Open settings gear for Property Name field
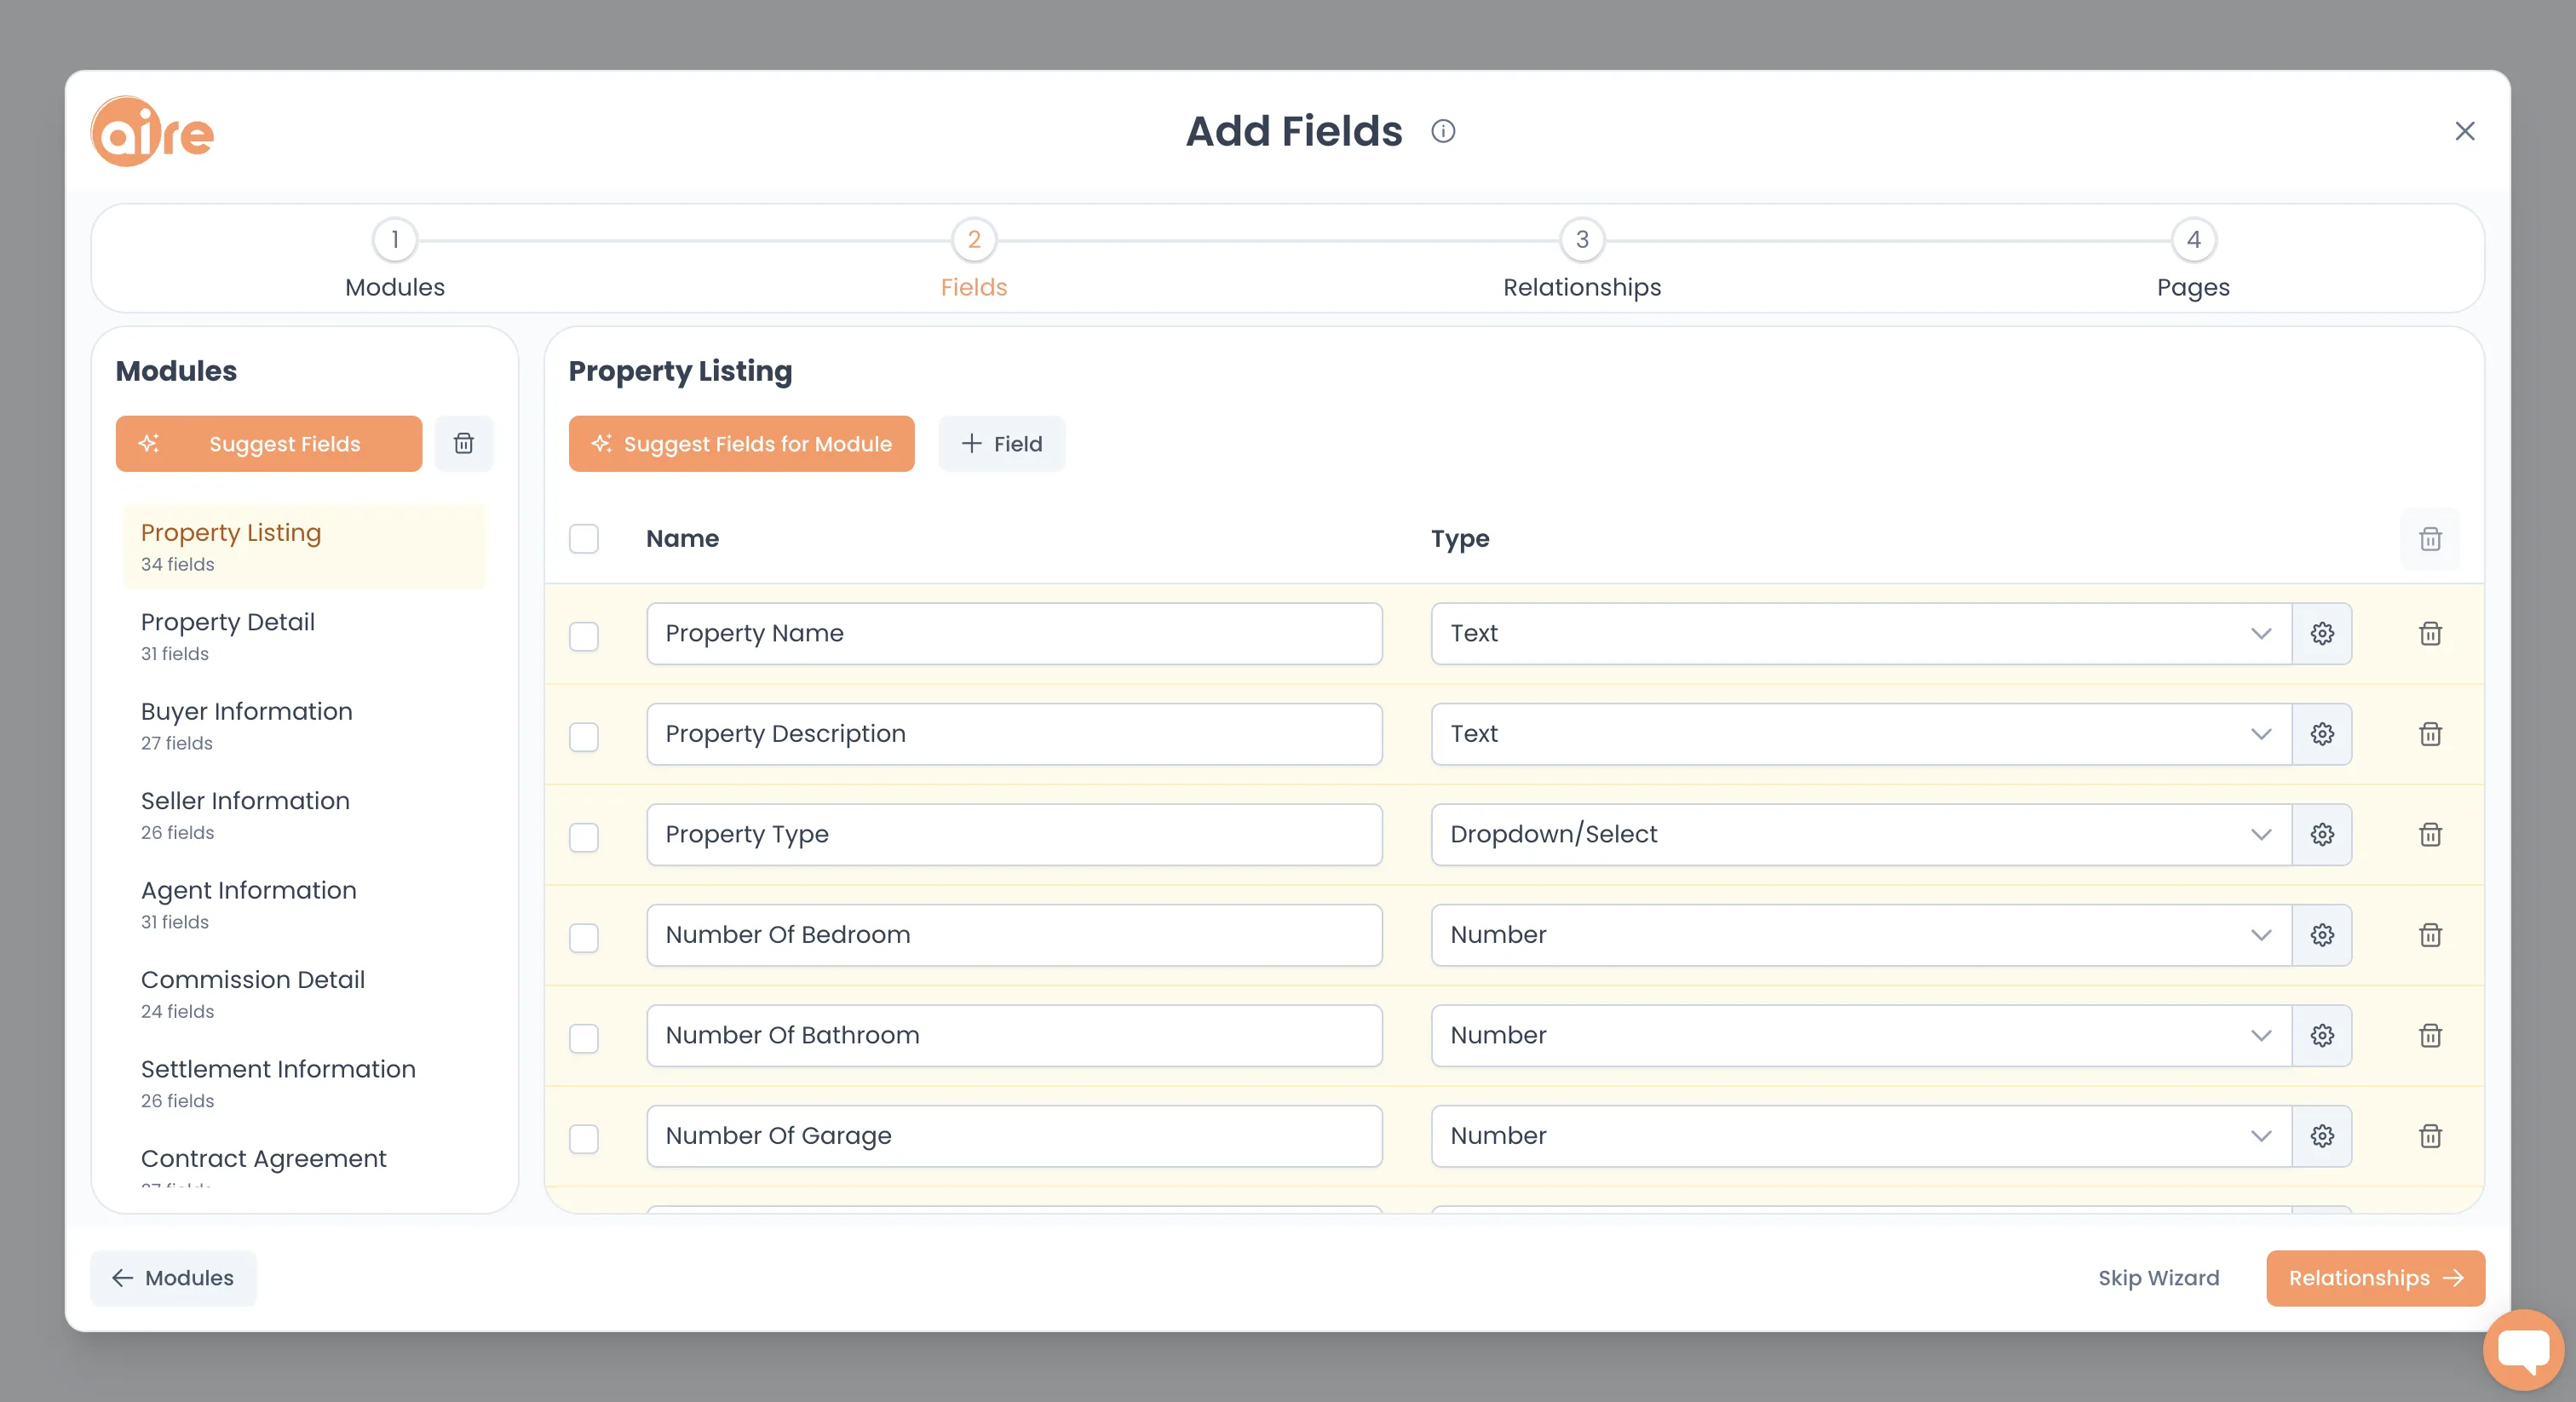The width and height of the screenshot is (2576, 1402). (x=2322, y=633)
